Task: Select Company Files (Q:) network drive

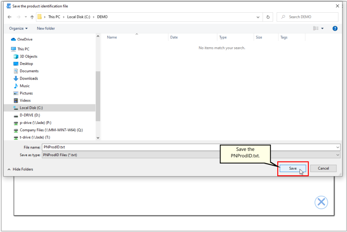Action: [x=48, y=130]
